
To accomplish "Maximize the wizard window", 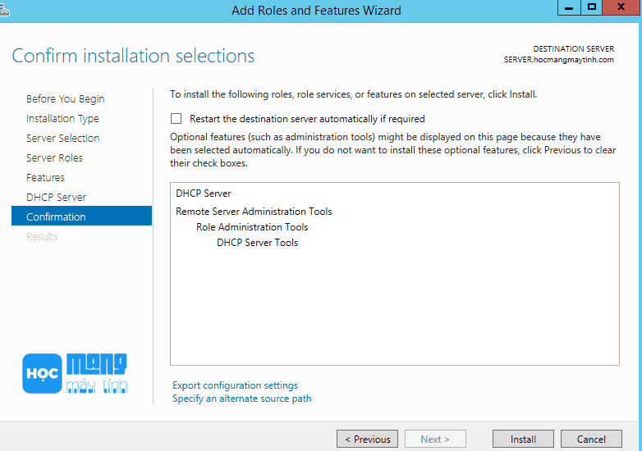I will [x=592, y=7].
